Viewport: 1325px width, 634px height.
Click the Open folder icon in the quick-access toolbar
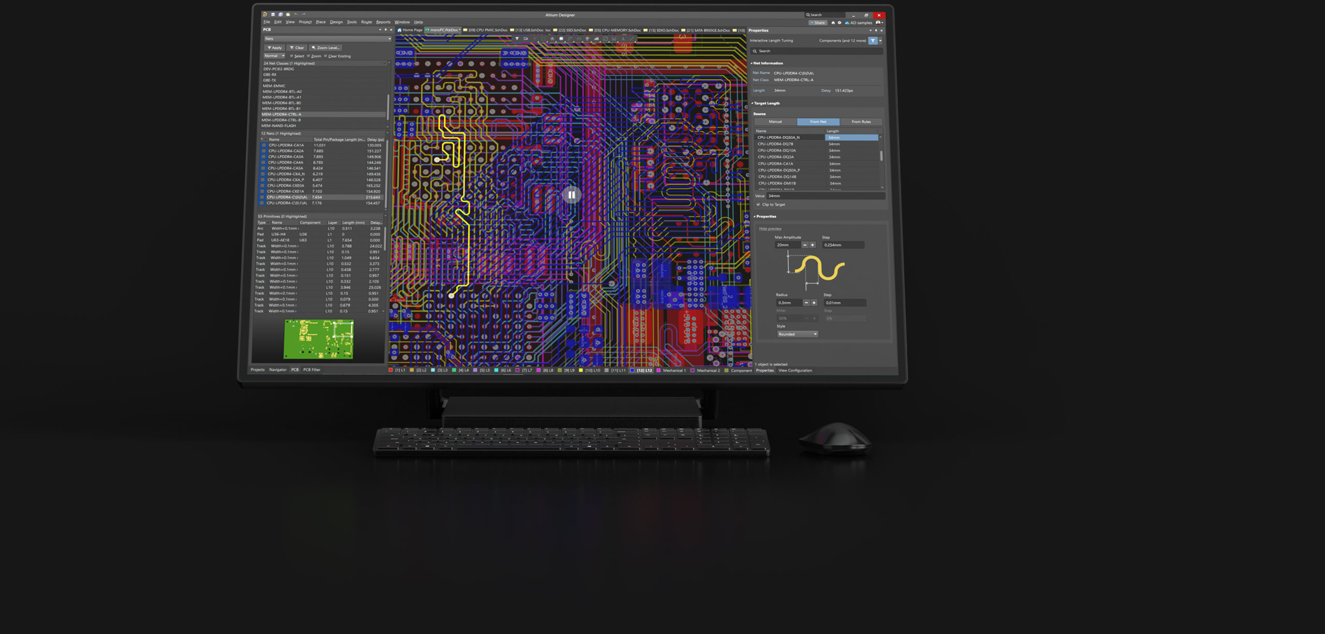(288, 14)
